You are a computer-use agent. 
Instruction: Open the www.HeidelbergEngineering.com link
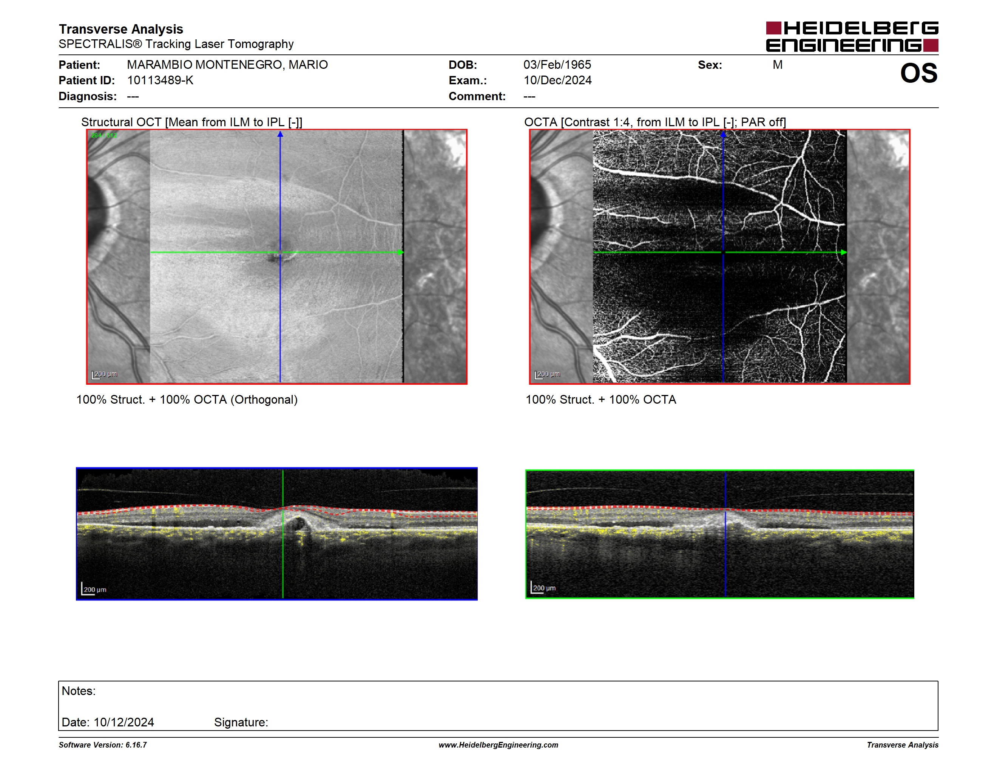pos(498,745)
